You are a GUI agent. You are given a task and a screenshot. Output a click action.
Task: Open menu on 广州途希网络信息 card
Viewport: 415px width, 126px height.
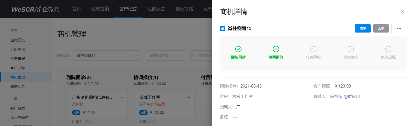click(x=121, y=98)
